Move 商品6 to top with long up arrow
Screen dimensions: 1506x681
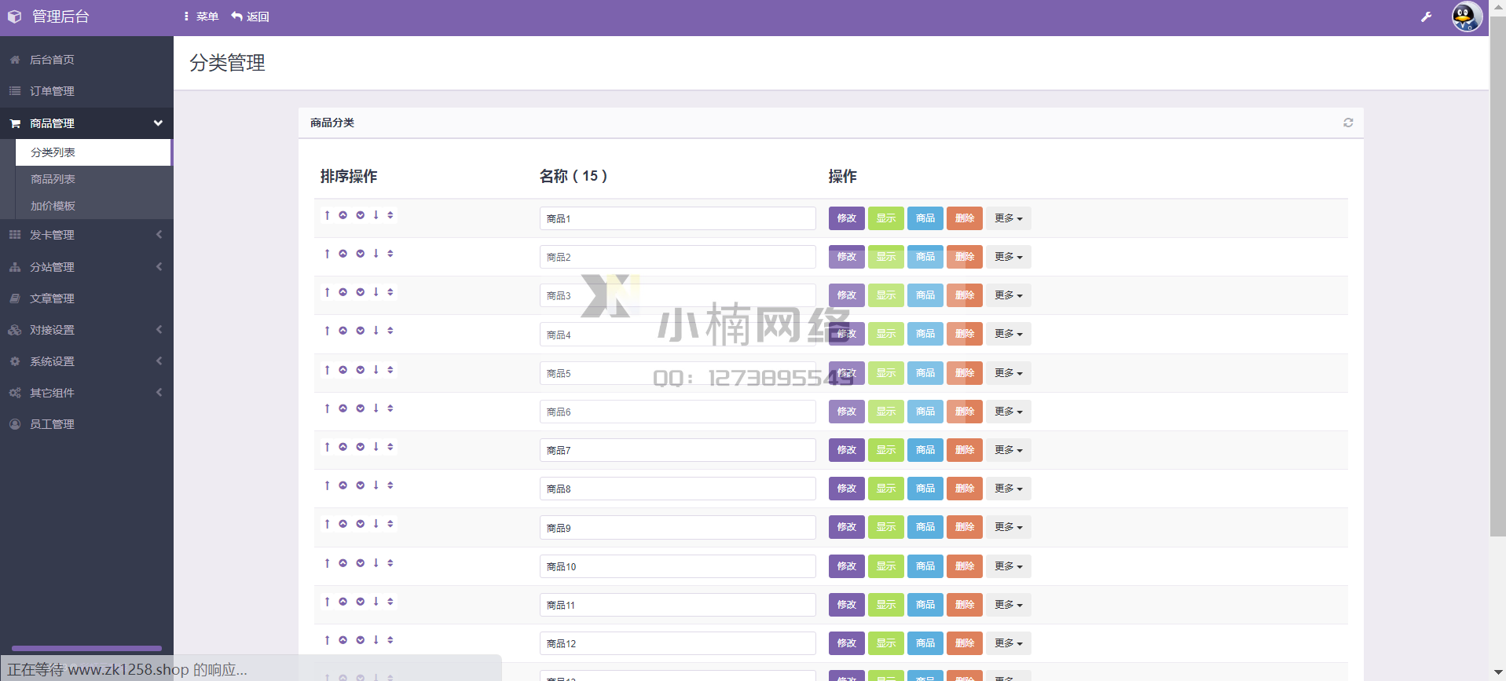click(x=327, y=408)
